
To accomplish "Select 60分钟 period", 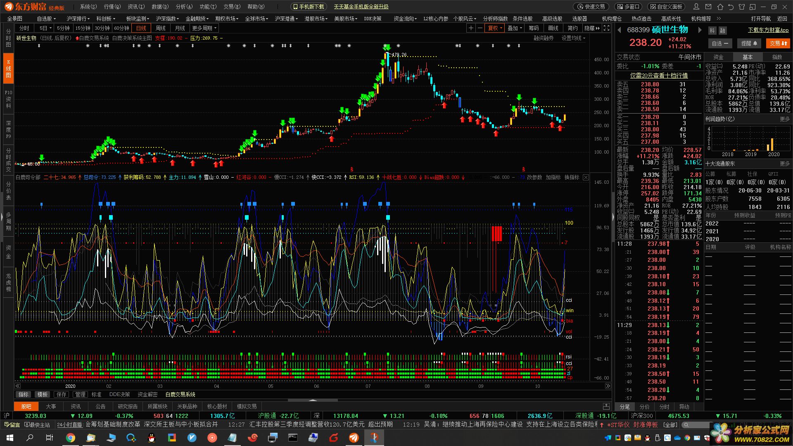I will 121,28.
